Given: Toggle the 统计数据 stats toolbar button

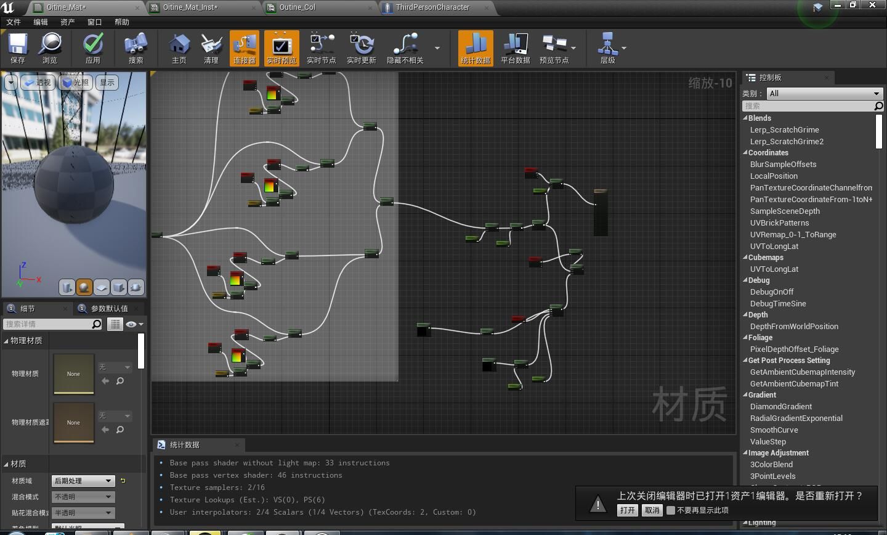Looking at the screenshot, I should [476, 48].
